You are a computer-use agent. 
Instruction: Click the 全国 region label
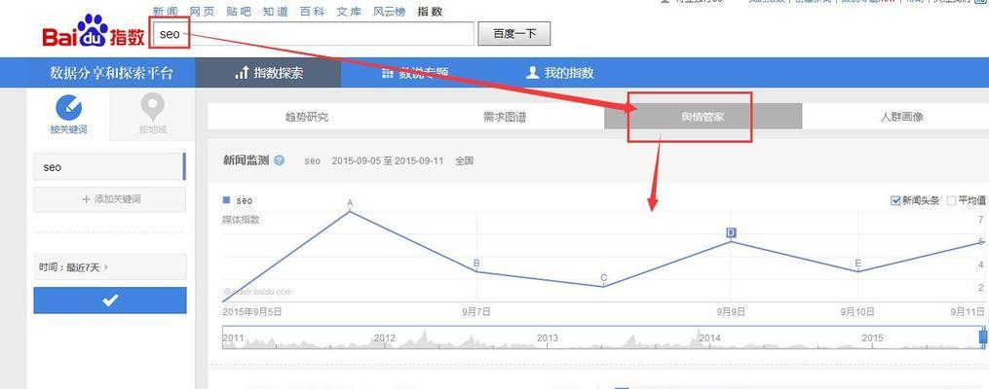pyautogui.click(x=464, y=160)
